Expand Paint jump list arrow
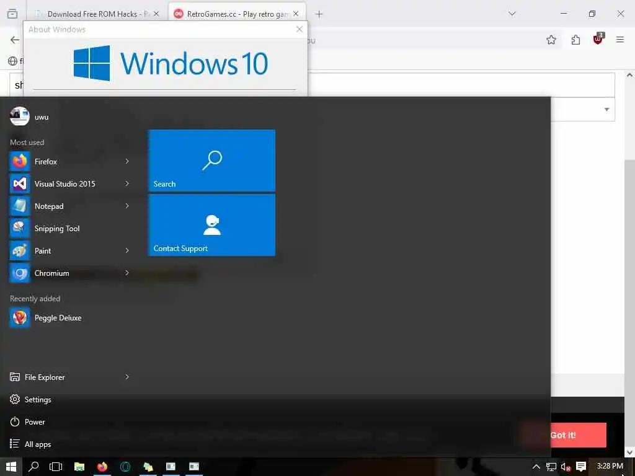Screen dimensions: 635x476 127,250
